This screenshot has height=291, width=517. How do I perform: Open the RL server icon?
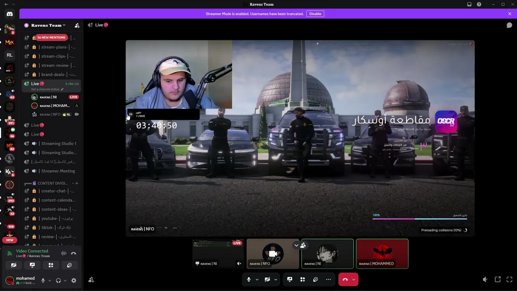[x=10, y=55]
